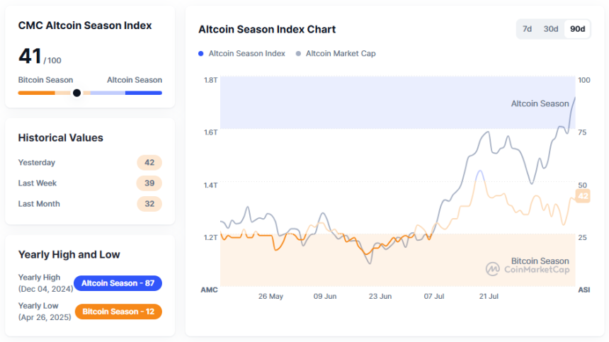
Task: Click the Last Week value 39 badge
Action: click(149, 183)
